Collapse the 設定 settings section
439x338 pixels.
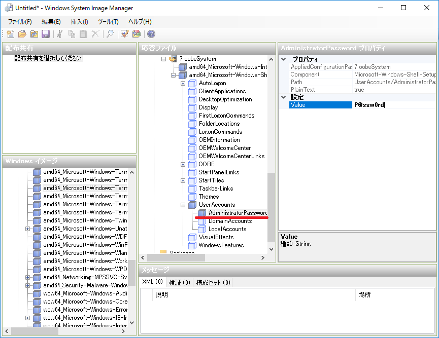coord(284,97)
